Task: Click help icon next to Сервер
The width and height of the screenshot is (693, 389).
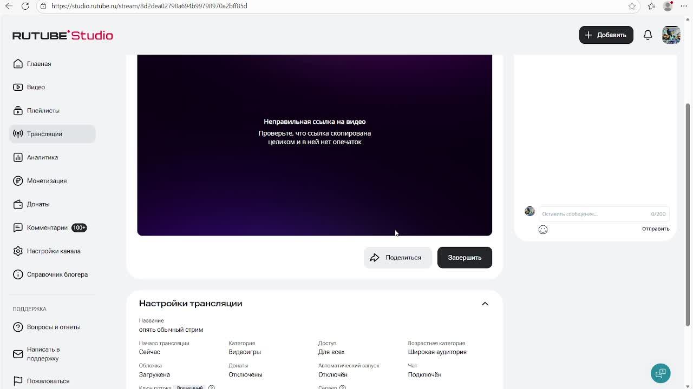Action: tap(343, 387)
